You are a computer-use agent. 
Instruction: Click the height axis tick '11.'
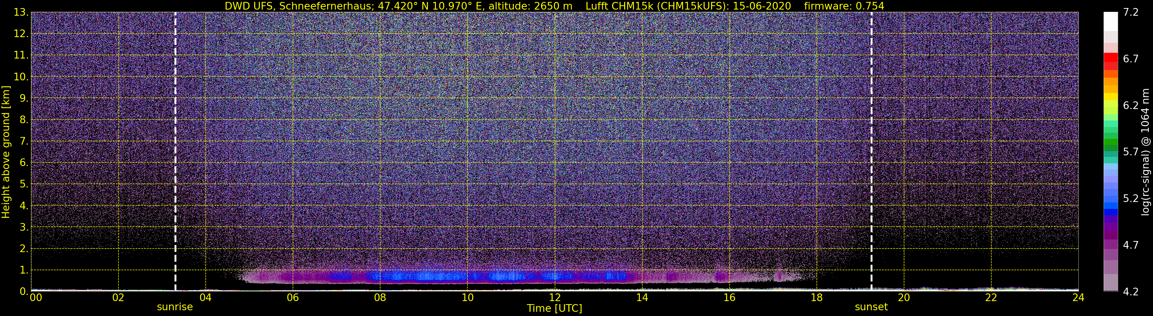[x=21, y=55]
